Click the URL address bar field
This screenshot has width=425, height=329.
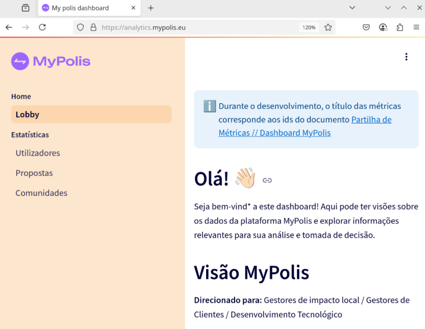click(x=198, y=27)
